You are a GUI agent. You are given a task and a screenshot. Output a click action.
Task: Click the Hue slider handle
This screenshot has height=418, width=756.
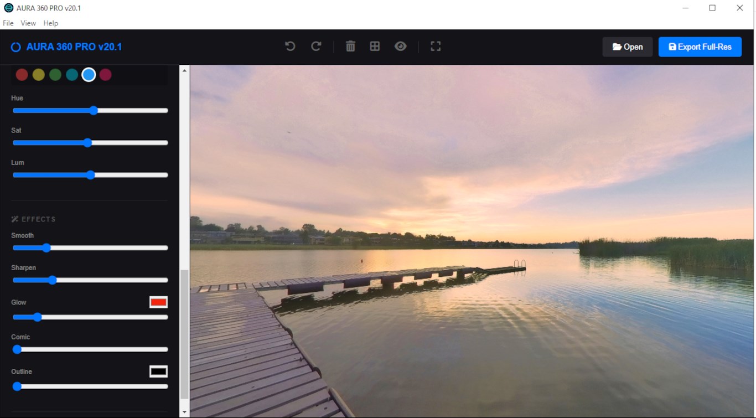[x=94, y=111]
